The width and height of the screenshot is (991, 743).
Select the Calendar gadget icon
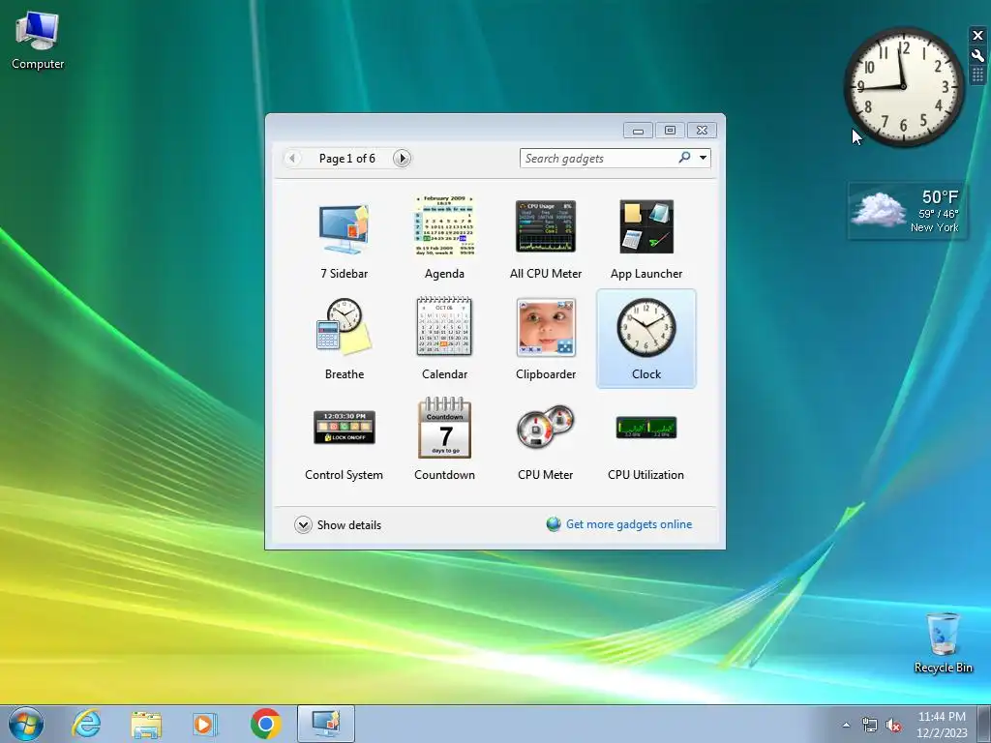[x=444, y=326]
